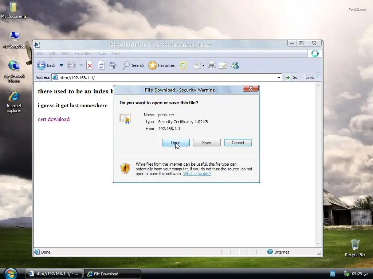Click the warning shield icon in dialog

[125, 168]
